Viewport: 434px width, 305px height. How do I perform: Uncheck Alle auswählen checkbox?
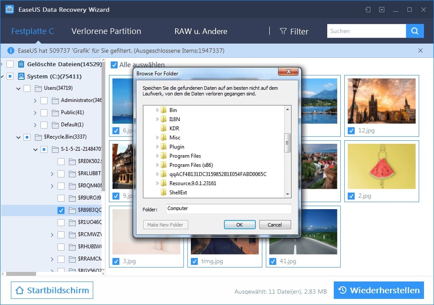pos(114,65)
